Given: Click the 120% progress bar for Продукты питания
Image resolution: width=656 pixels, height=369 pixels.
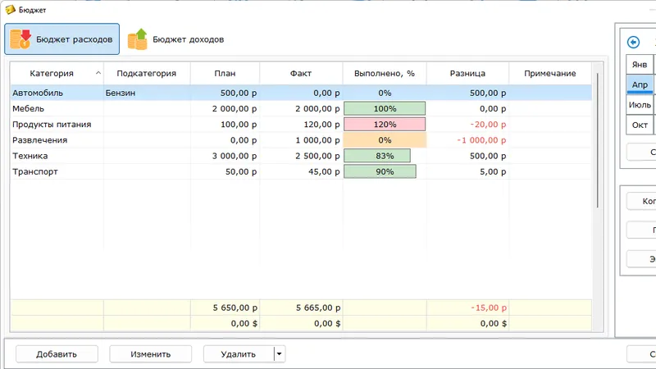Looking at the screenshot, I should [x=385, y=125].
